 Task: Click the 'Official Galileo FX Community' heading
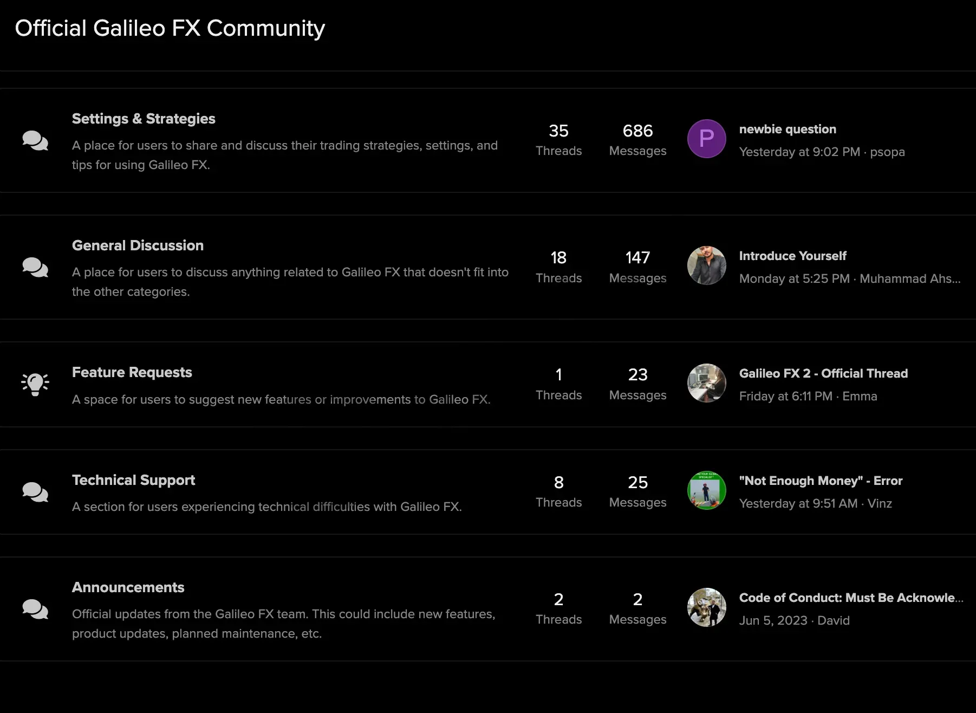pyautogui.click(x=170, y=28)
